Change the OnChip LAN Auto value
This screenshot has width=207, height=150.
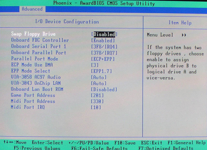99,83
